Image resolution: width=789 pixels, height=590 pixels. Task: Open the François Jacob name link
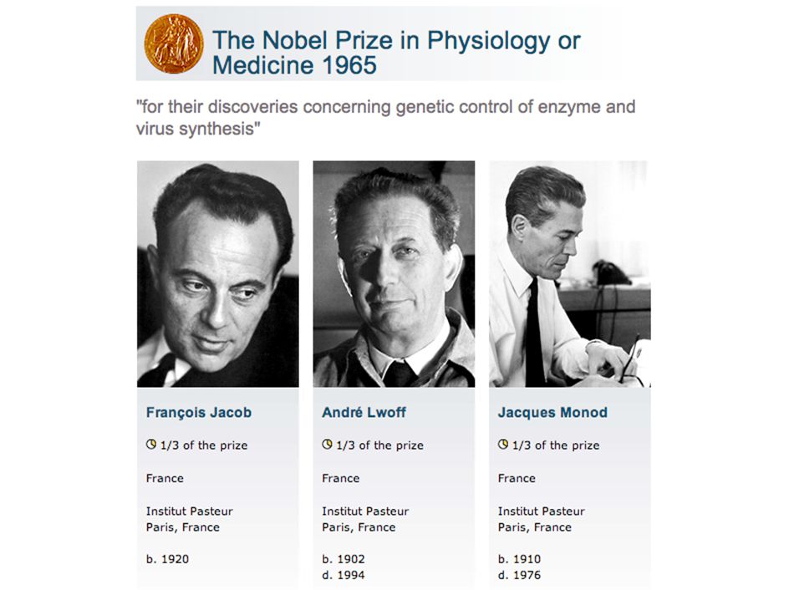coord(199,413)
